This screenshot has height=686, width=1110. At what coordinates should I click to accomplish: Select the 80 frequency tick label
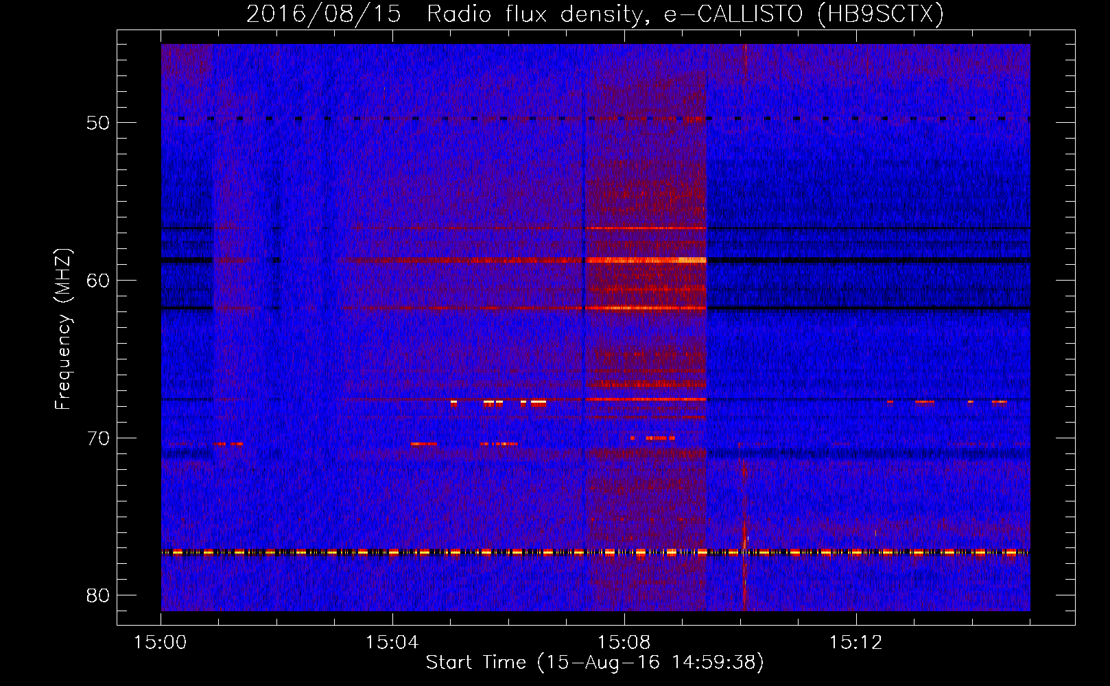pyautogui.click(x=98, y=595)
